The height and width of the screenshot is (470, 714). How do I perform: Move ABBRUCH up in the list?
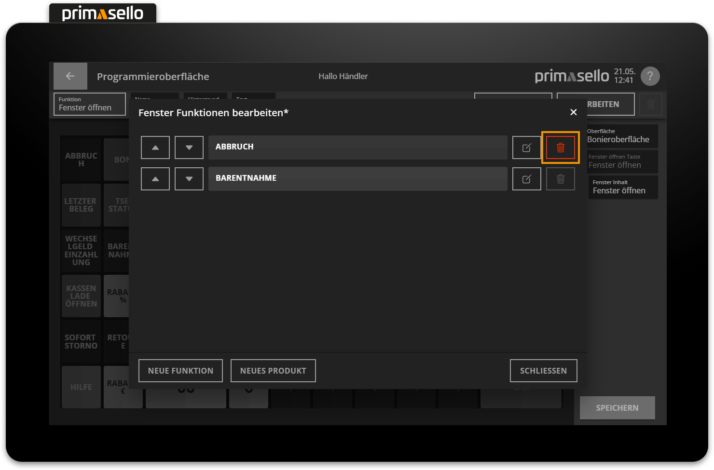pyautogui.click(x=155, y=148)
